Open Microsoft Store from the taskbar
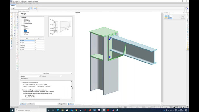The image size is (199, 112). pos(67,110)
